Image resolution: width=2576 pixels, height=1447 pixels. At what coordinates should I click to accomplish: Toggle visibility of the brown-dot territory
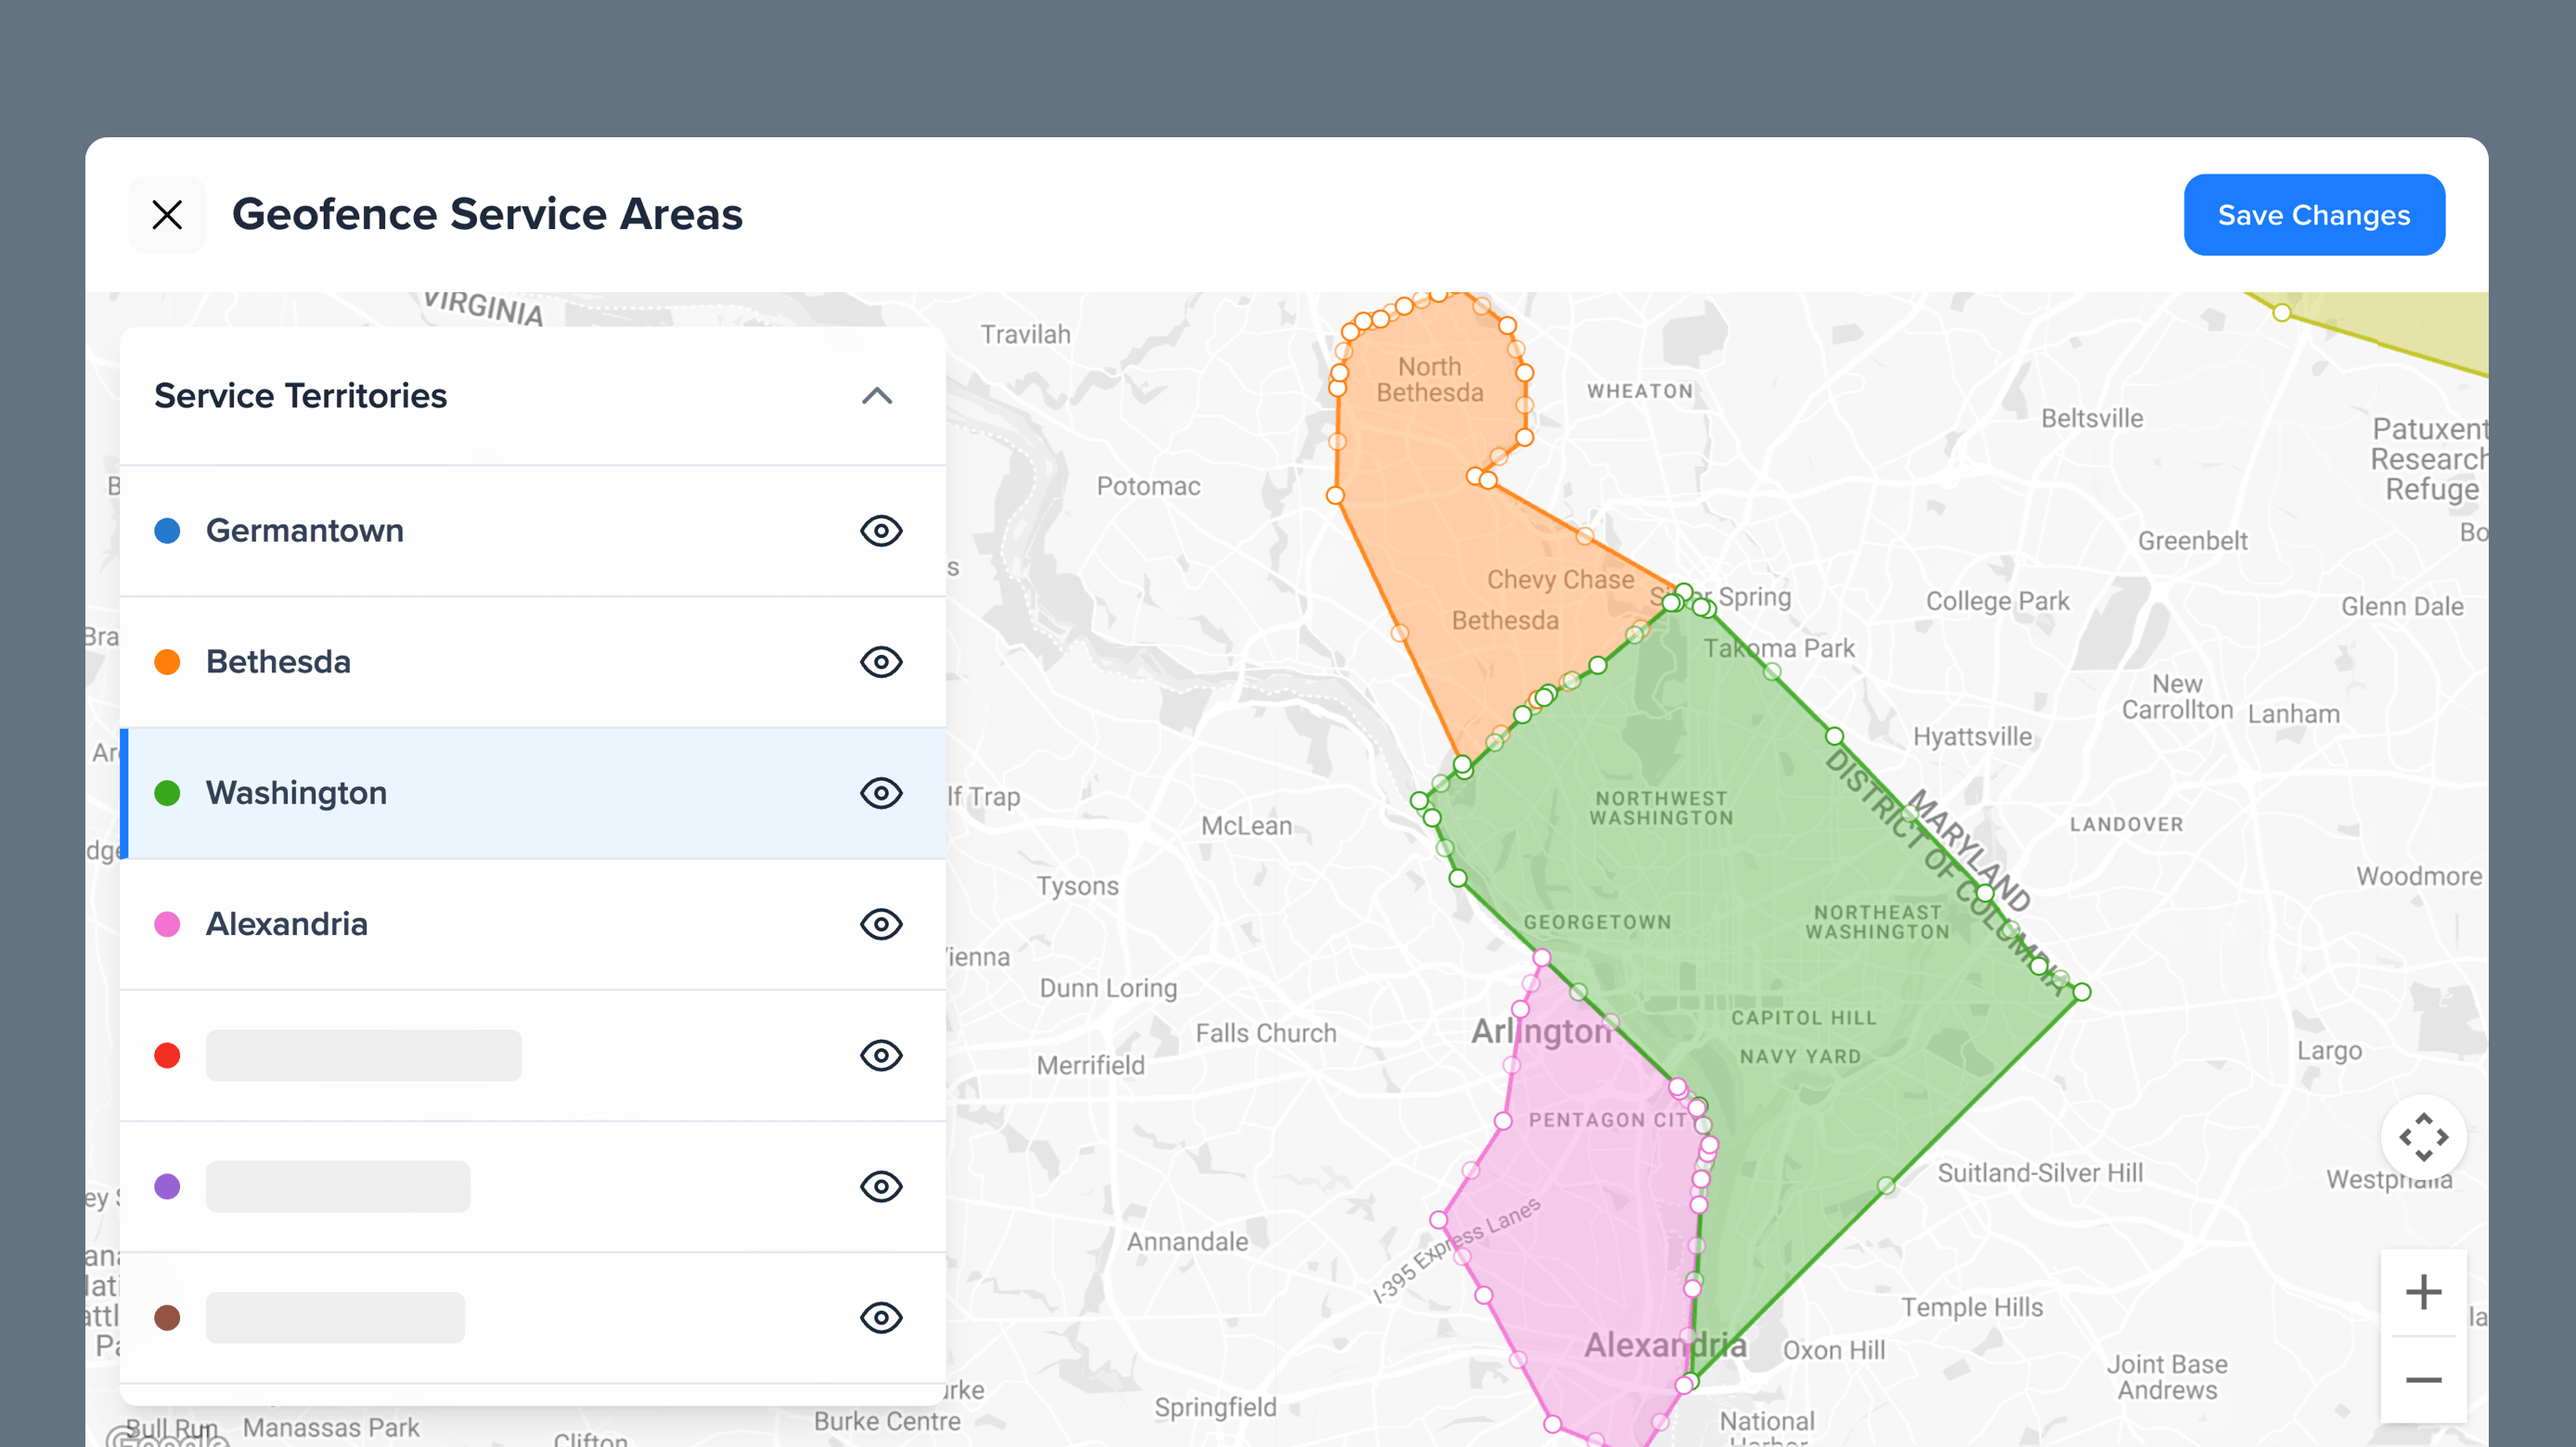pyautogui.click(x=880, y=1317)
